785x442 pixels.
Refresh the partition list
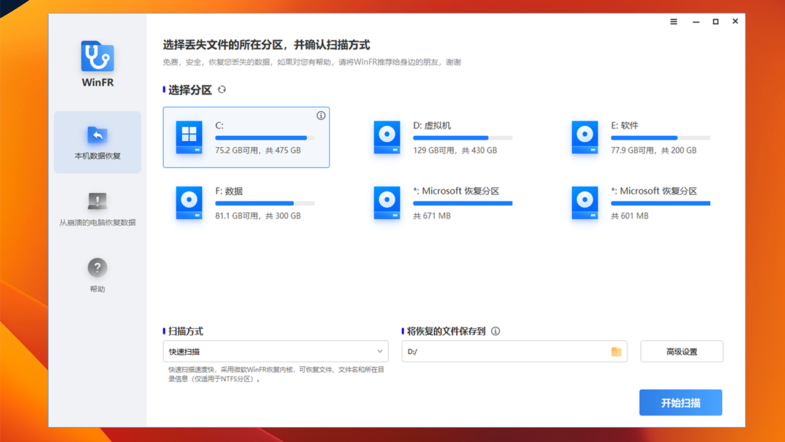coord(222,90)
